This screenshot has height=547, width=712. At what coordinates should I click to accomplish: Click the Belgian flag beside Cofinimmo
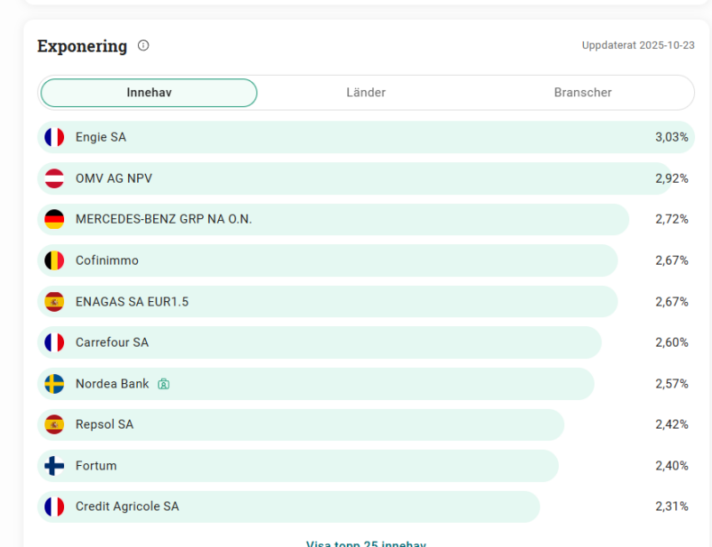pos(54,260)
